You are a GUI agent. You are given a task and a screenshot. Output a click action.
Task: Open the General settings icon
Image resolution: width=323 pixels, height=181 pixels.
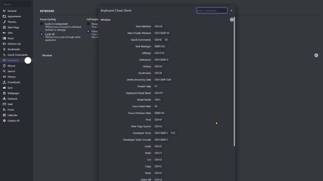[x=4, y=11]
